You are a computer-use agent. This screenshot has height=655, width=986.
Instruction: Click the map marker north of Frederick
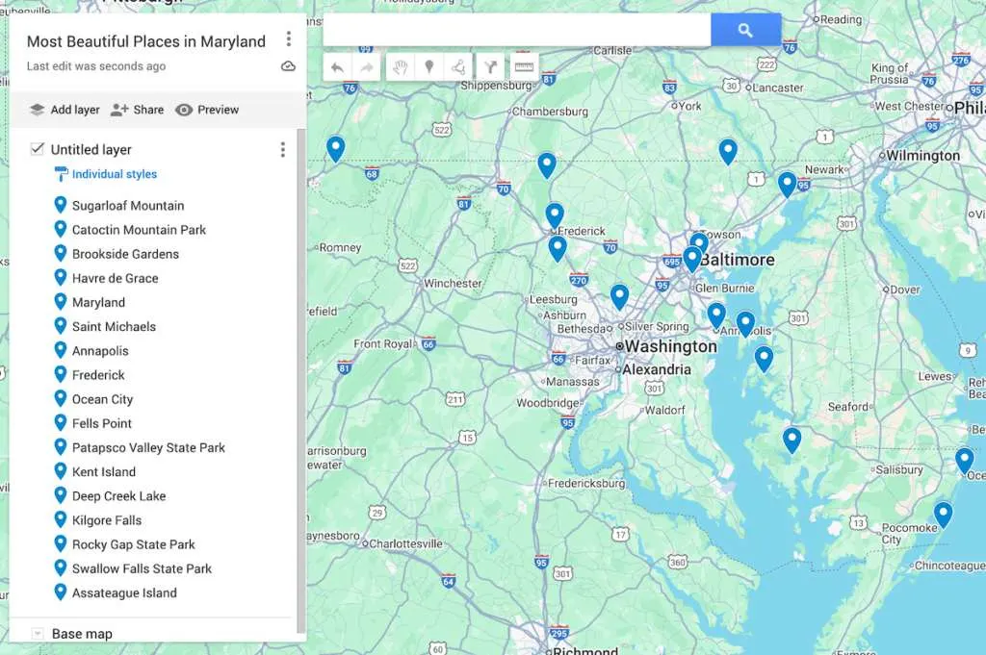coord(554,215)
